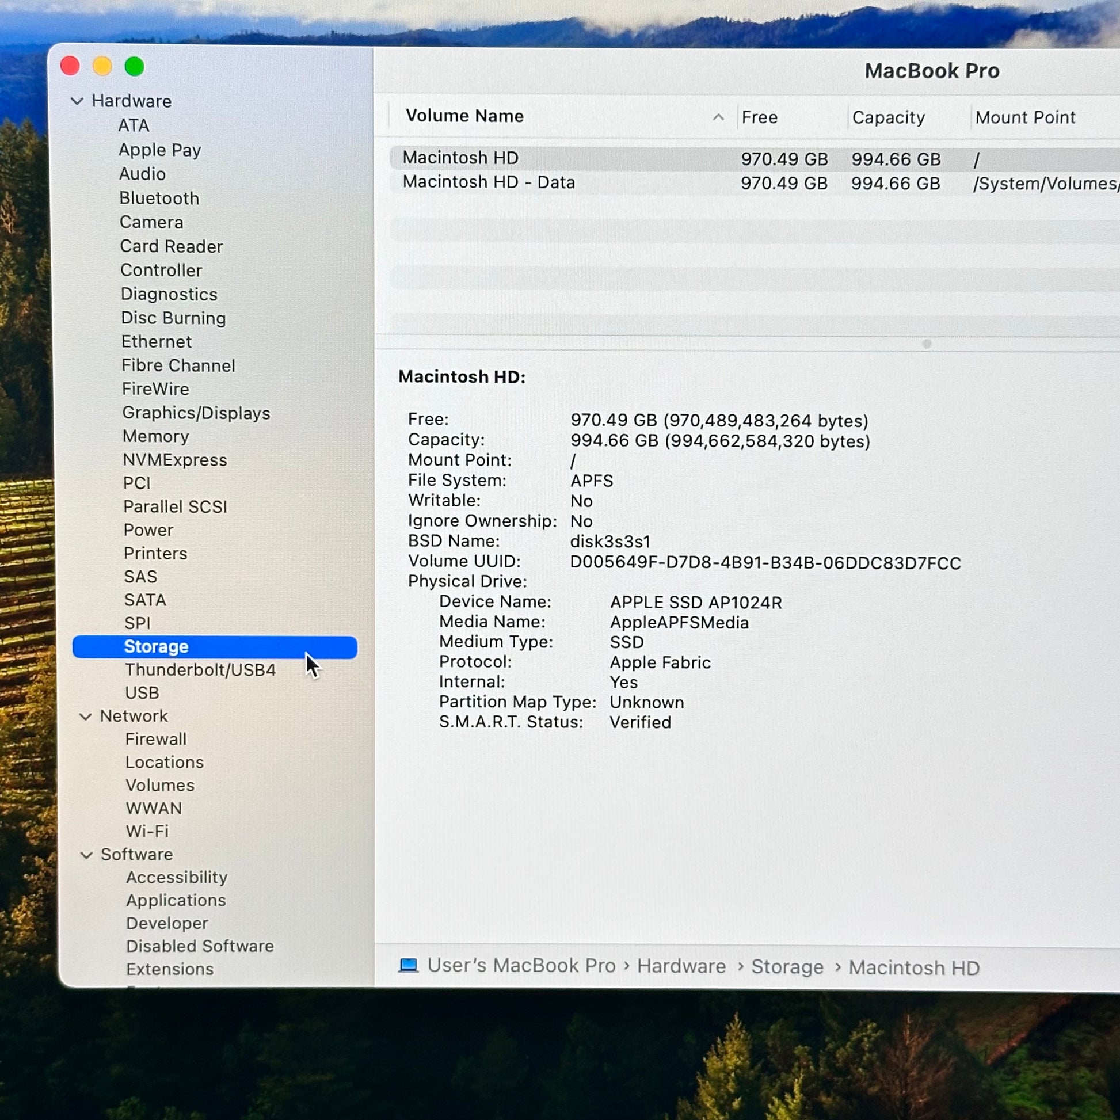The image size is (1120, 1120).
Task: Select Extensions under Software
Action: (x=170, y=969)
